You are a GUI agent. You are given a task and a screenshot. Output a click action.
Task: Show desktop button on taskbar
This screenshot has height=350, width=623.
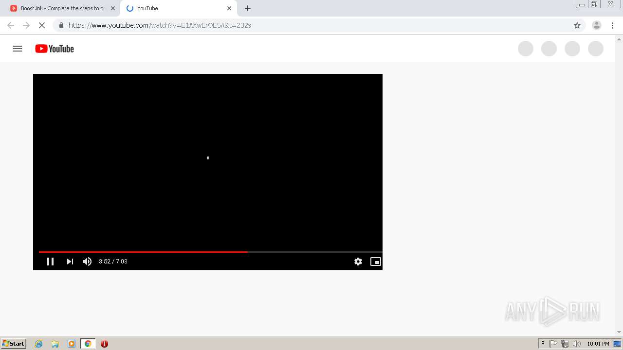(x=617, y=344)
